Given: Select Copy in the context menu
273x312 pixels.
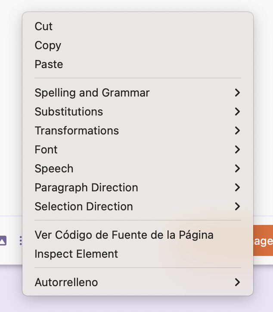Looking at the screenshot, I should 138,45.
